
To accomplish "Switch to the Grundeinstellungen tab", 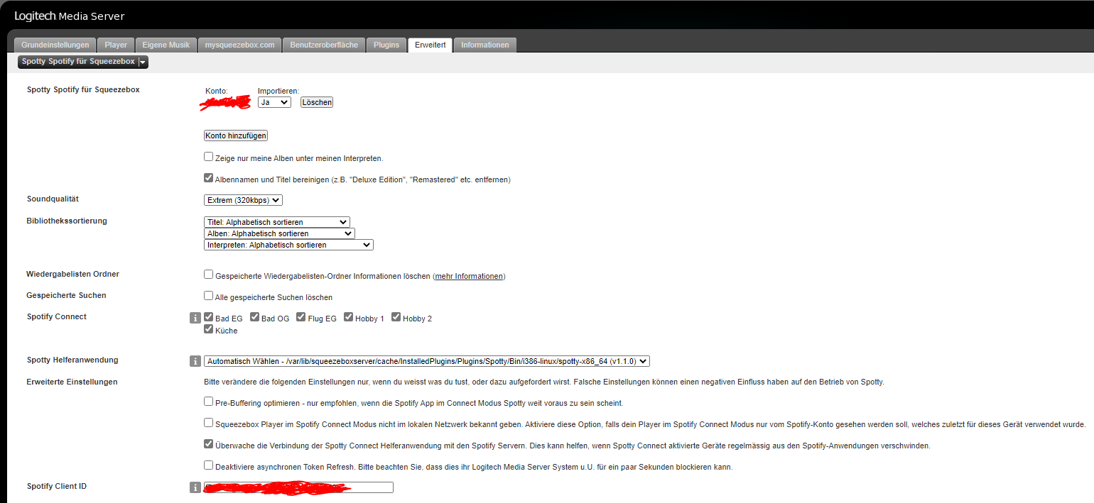I will pos(55,45).
